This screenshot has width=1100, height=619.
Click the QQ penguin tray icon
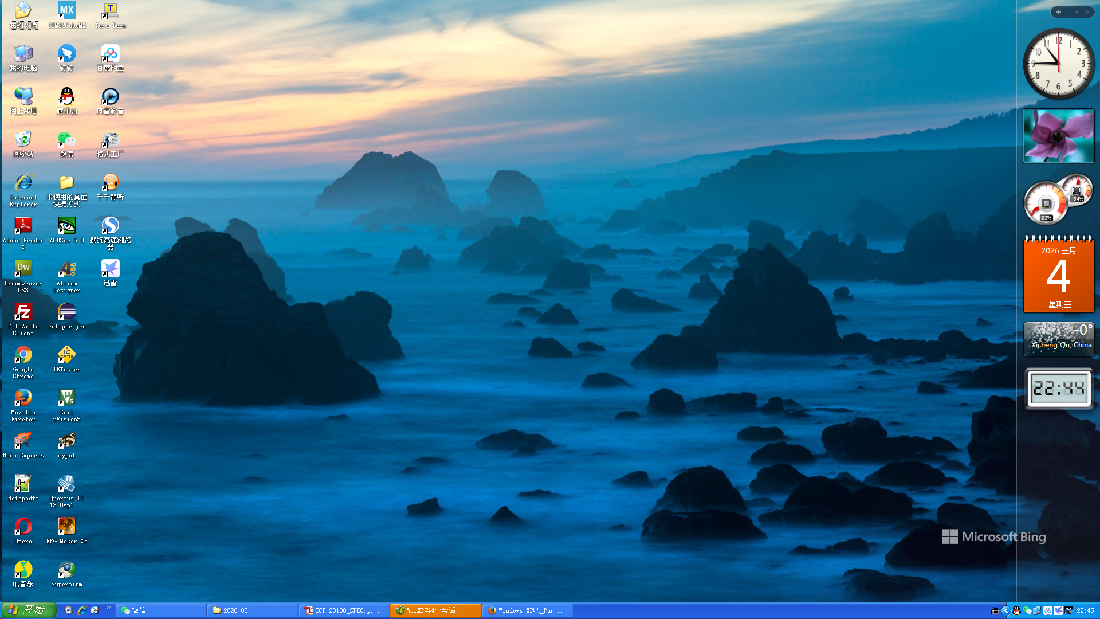[x=1016, y=610]
